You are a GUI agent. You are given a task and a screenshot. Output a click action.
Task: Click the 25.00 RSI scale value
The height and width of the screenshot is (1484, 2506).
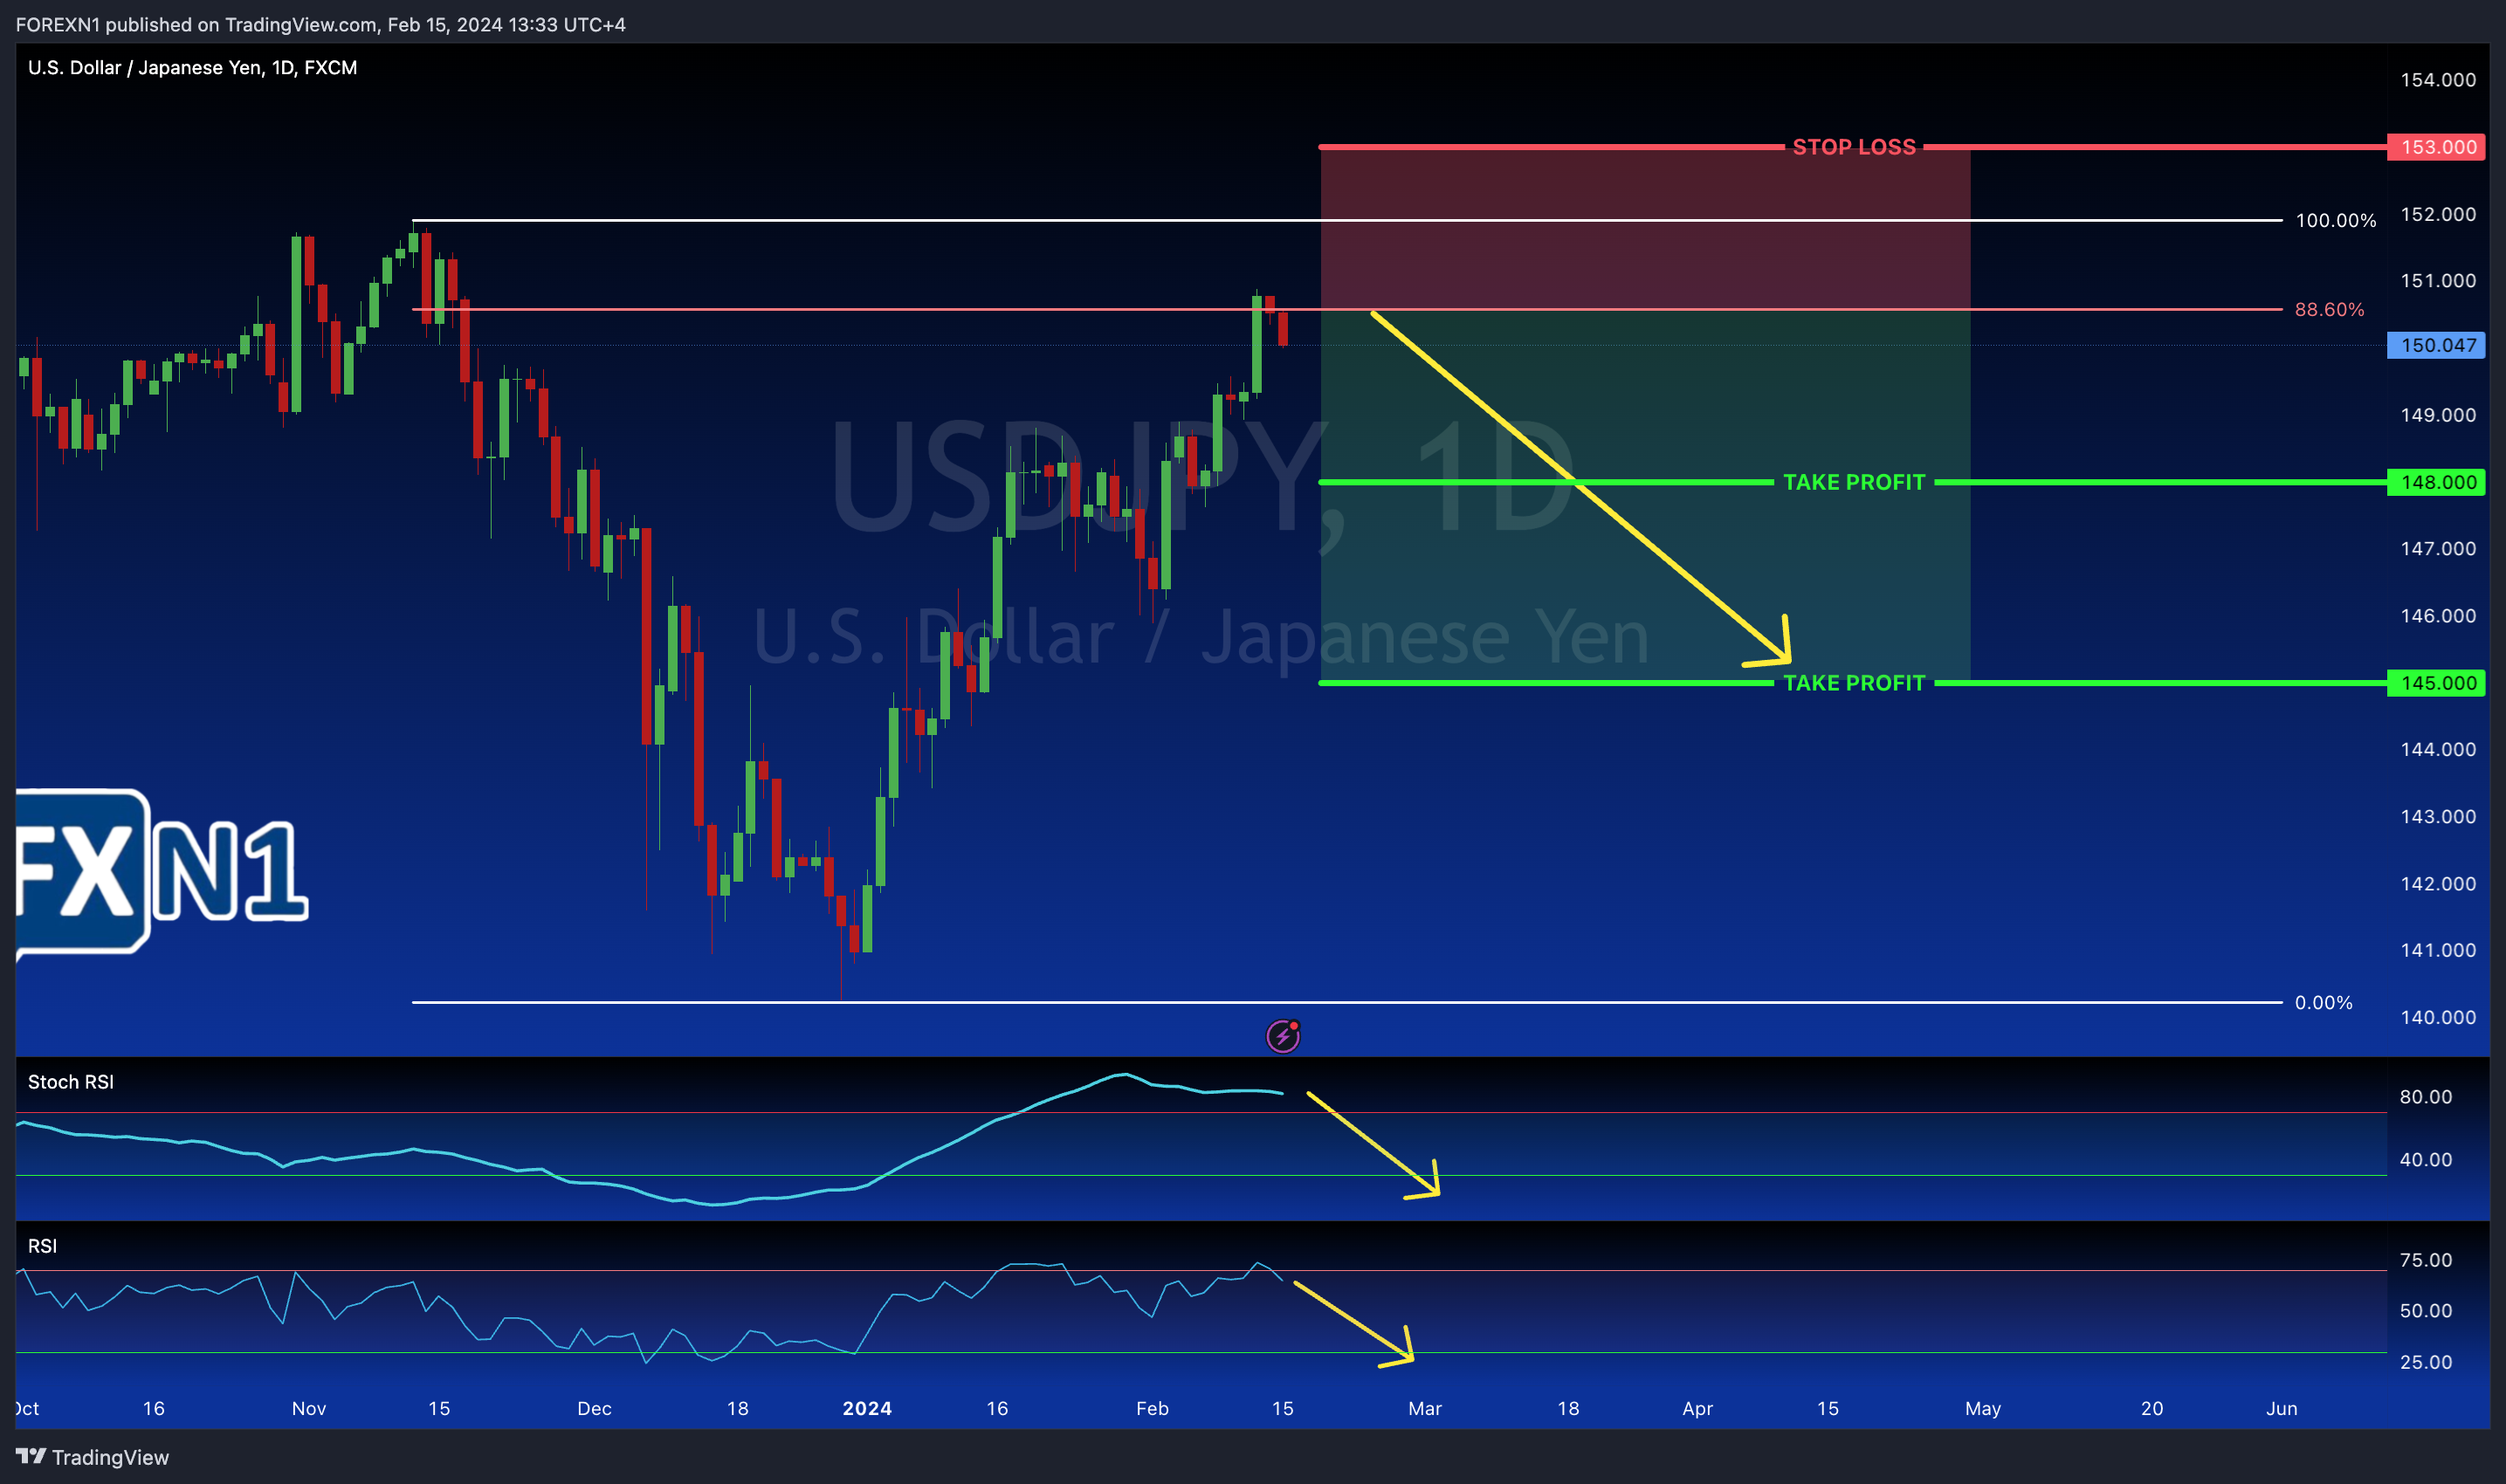(2426, 1362)
